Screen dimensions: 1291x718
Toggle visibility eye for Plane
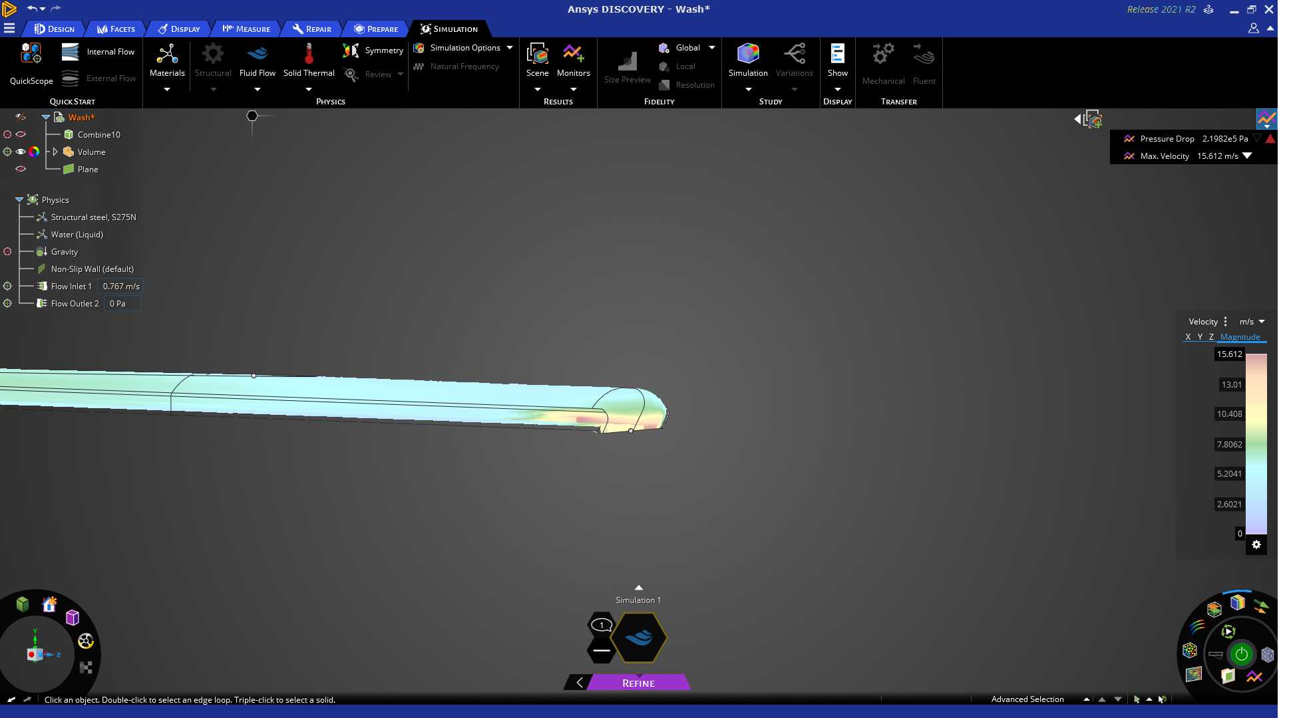pos(21,169)
